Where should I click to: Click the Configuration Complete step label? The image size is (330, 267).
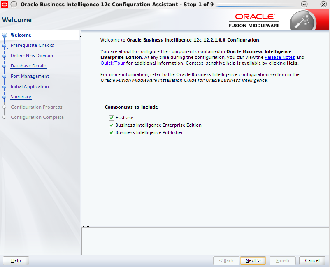[37, 117]
